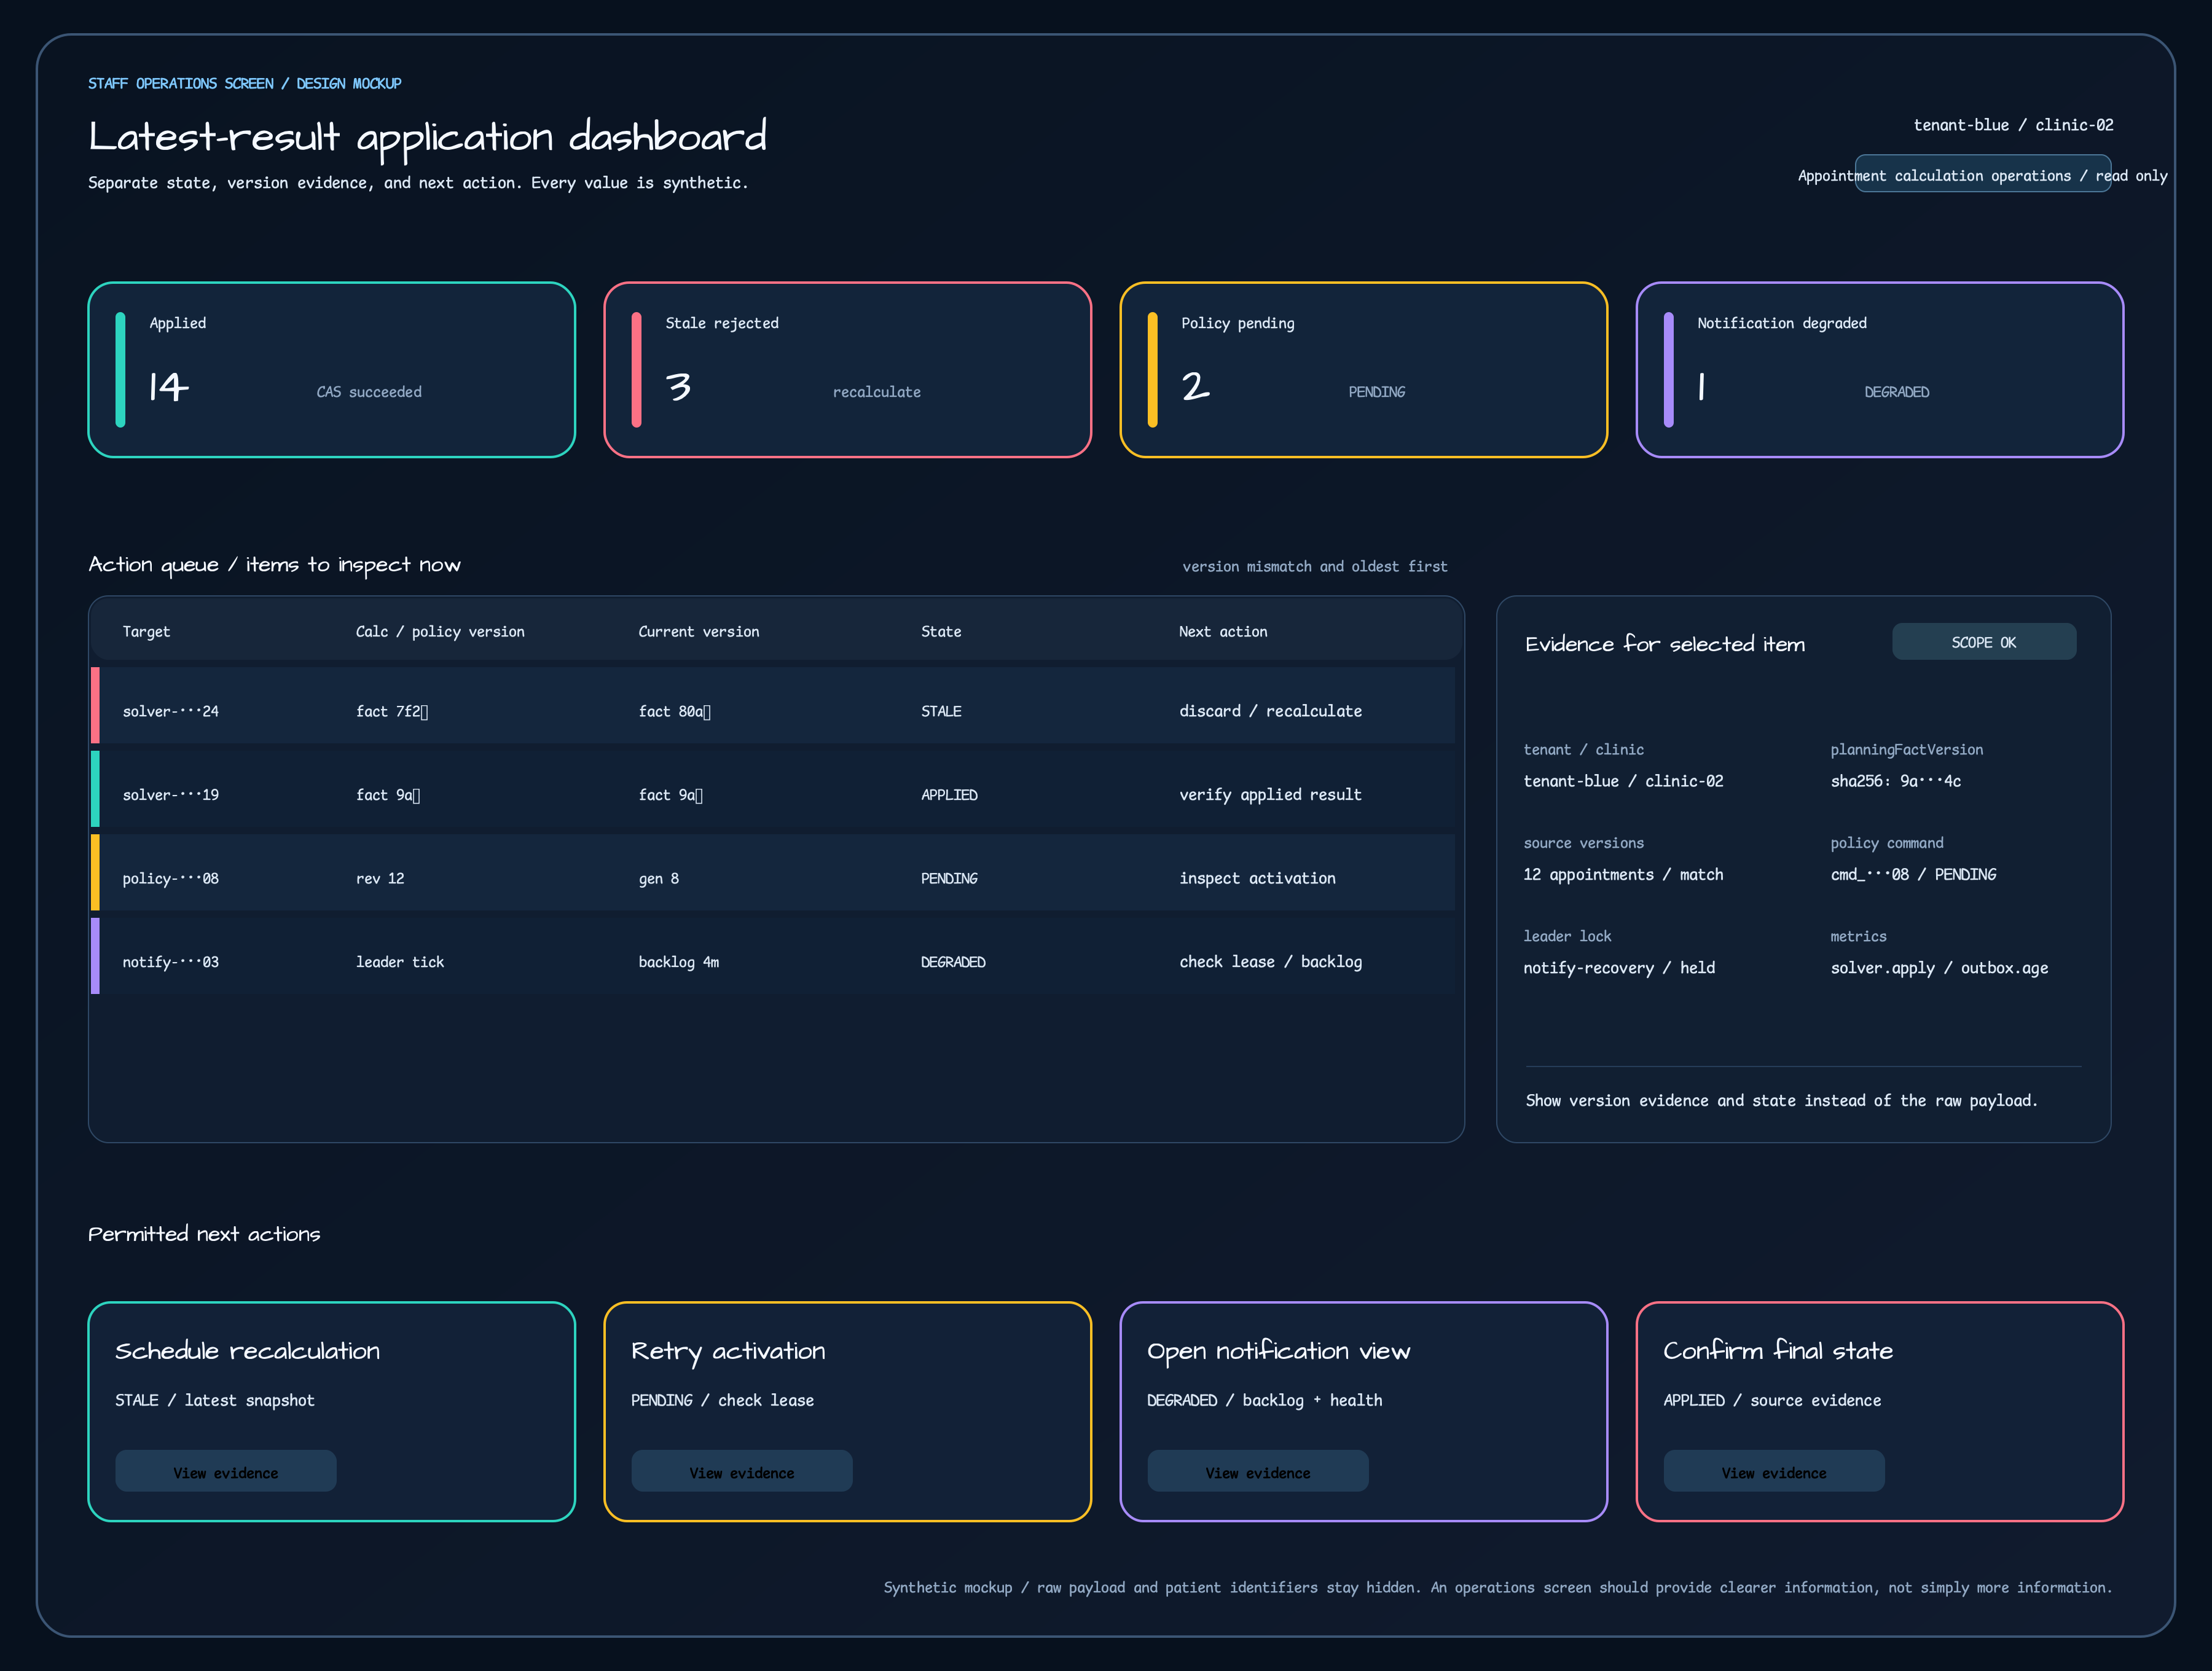Select the solver.apply / outbox.age metrics value
The height and width of the screenshot is (1671, 2212).
point(1940,968)
